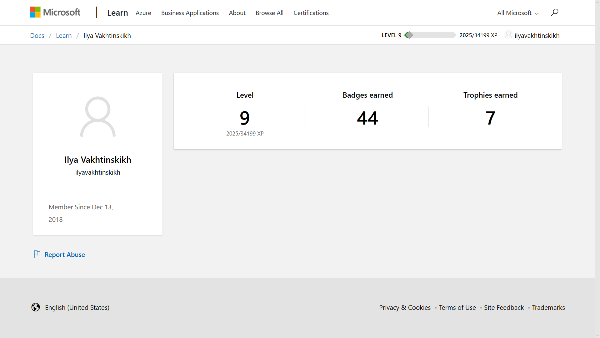Open Browse All from the top navigation

(x=269, y=13)
